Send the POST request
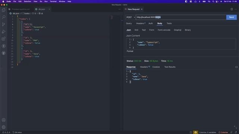239x134 pixels. point(232,17)
